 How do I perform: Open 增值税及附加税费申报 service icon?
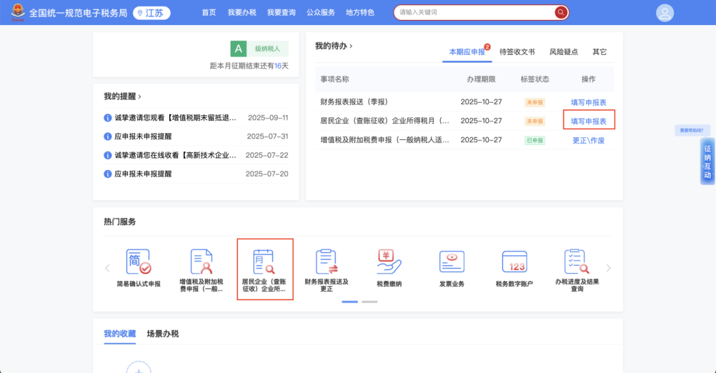(x=201, y=262)
